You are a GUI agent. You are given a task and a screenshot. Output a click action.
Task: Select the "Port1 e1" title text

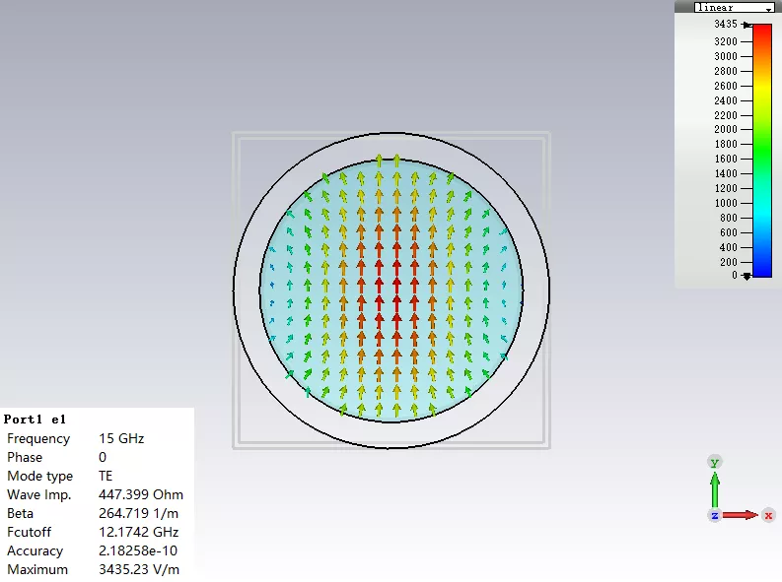[x=35, y=420]
